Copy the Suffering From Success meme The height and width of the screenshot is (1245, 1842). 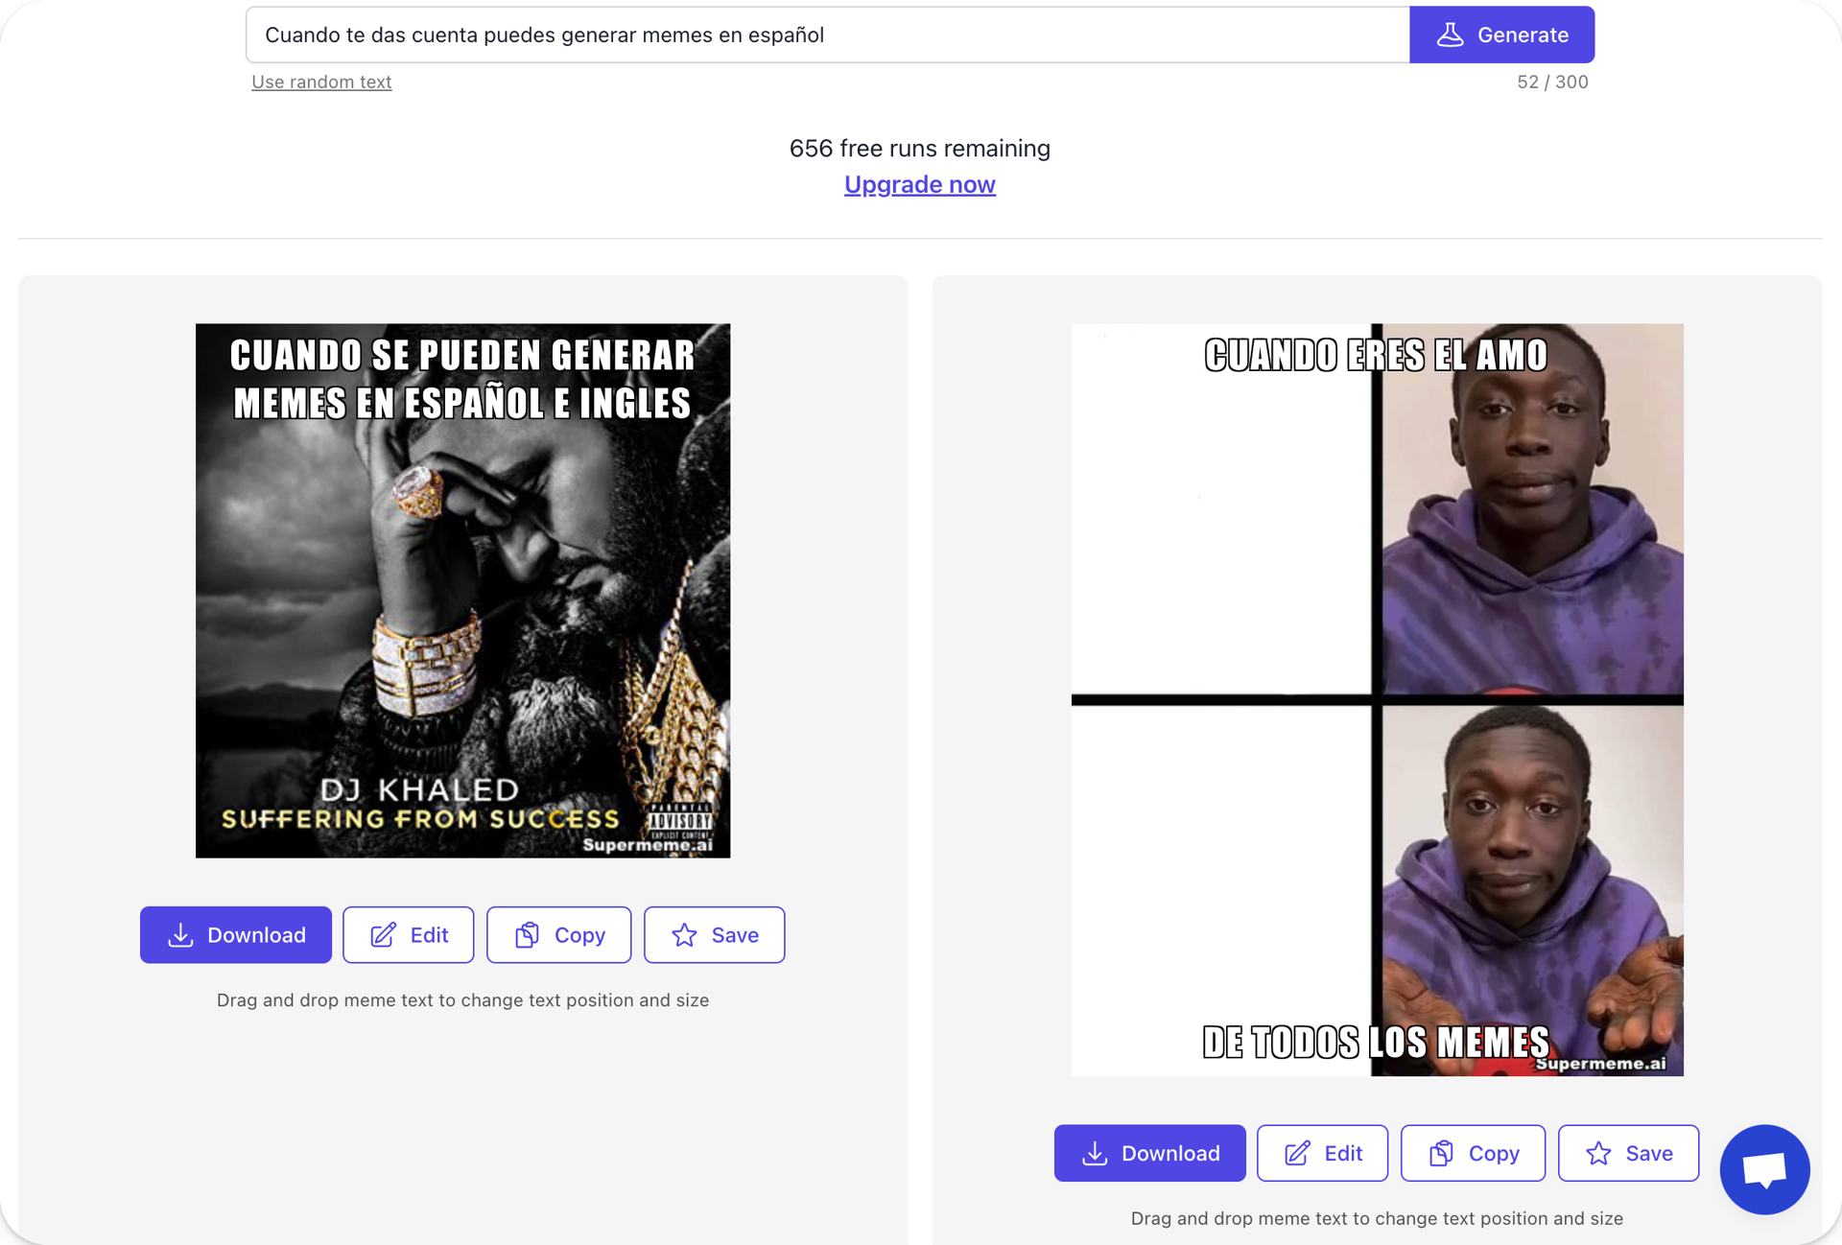tap(558, 934)
